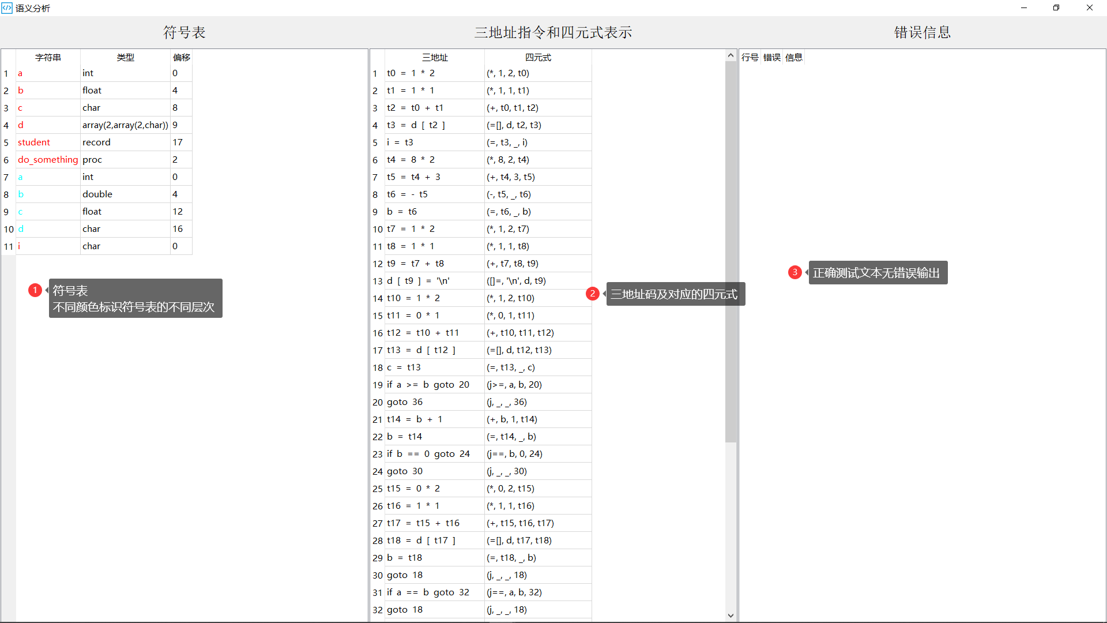The height and width of the screenshot is (623, 1107).
Task: Click the 四元式 column header
Action: pos(538,57)
